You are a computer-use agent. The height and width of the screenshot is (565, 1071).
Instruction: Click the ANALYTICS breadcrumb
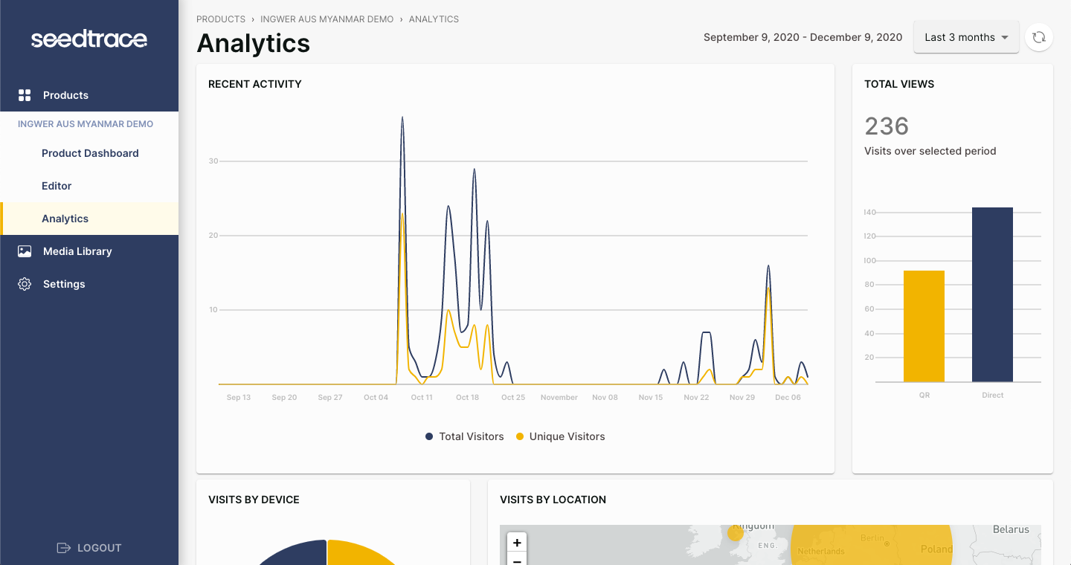434,19
